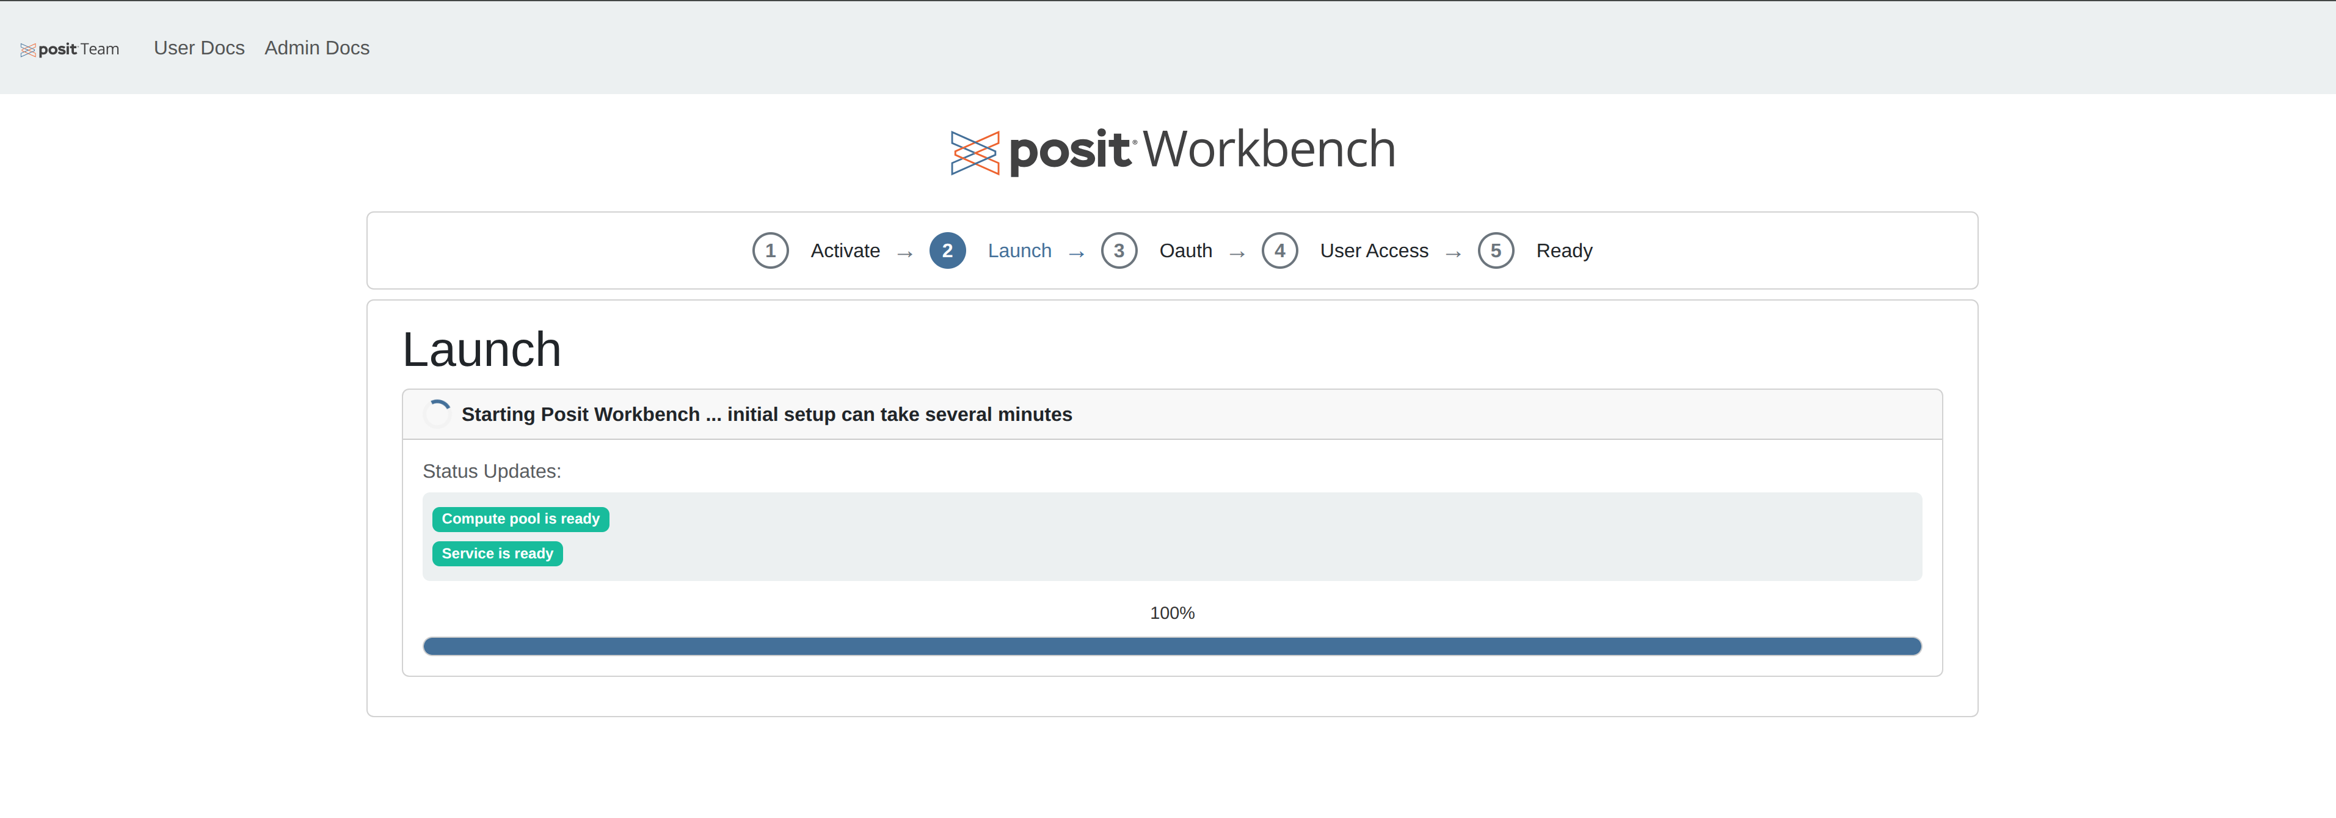The image size is (2336, 818).
Task: Click the step 4 circle icon
Action: click(1279, 250)
